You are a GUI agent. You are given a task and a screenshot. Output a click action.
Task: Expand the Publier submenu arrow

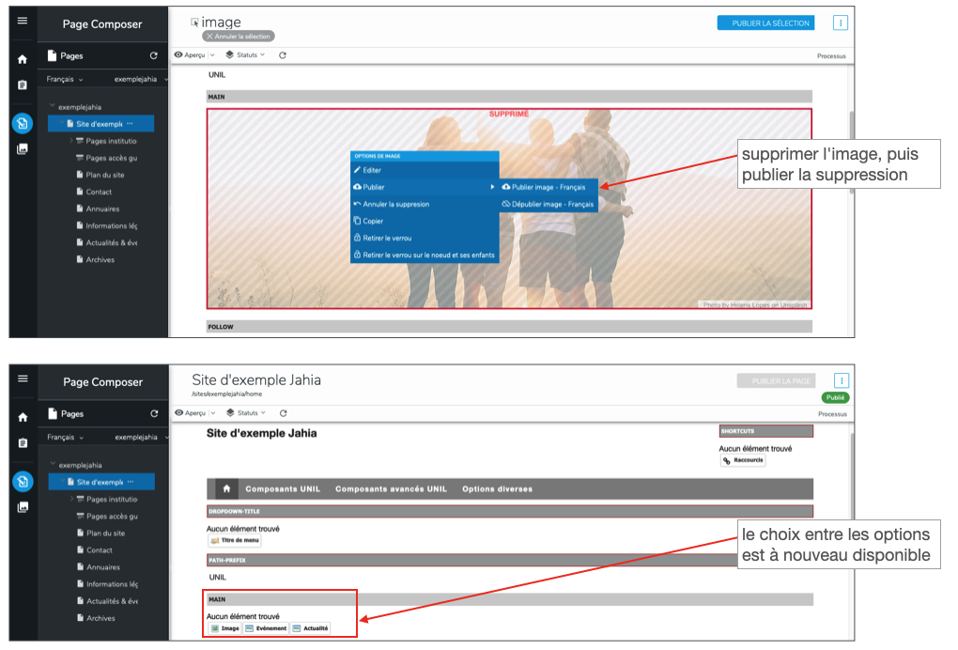pyautogui.click(x=492, y=187)
